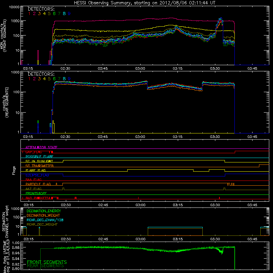273x273 pixels.
Task: Click the start date 2012/08/06 in the title
Action: 173,3
